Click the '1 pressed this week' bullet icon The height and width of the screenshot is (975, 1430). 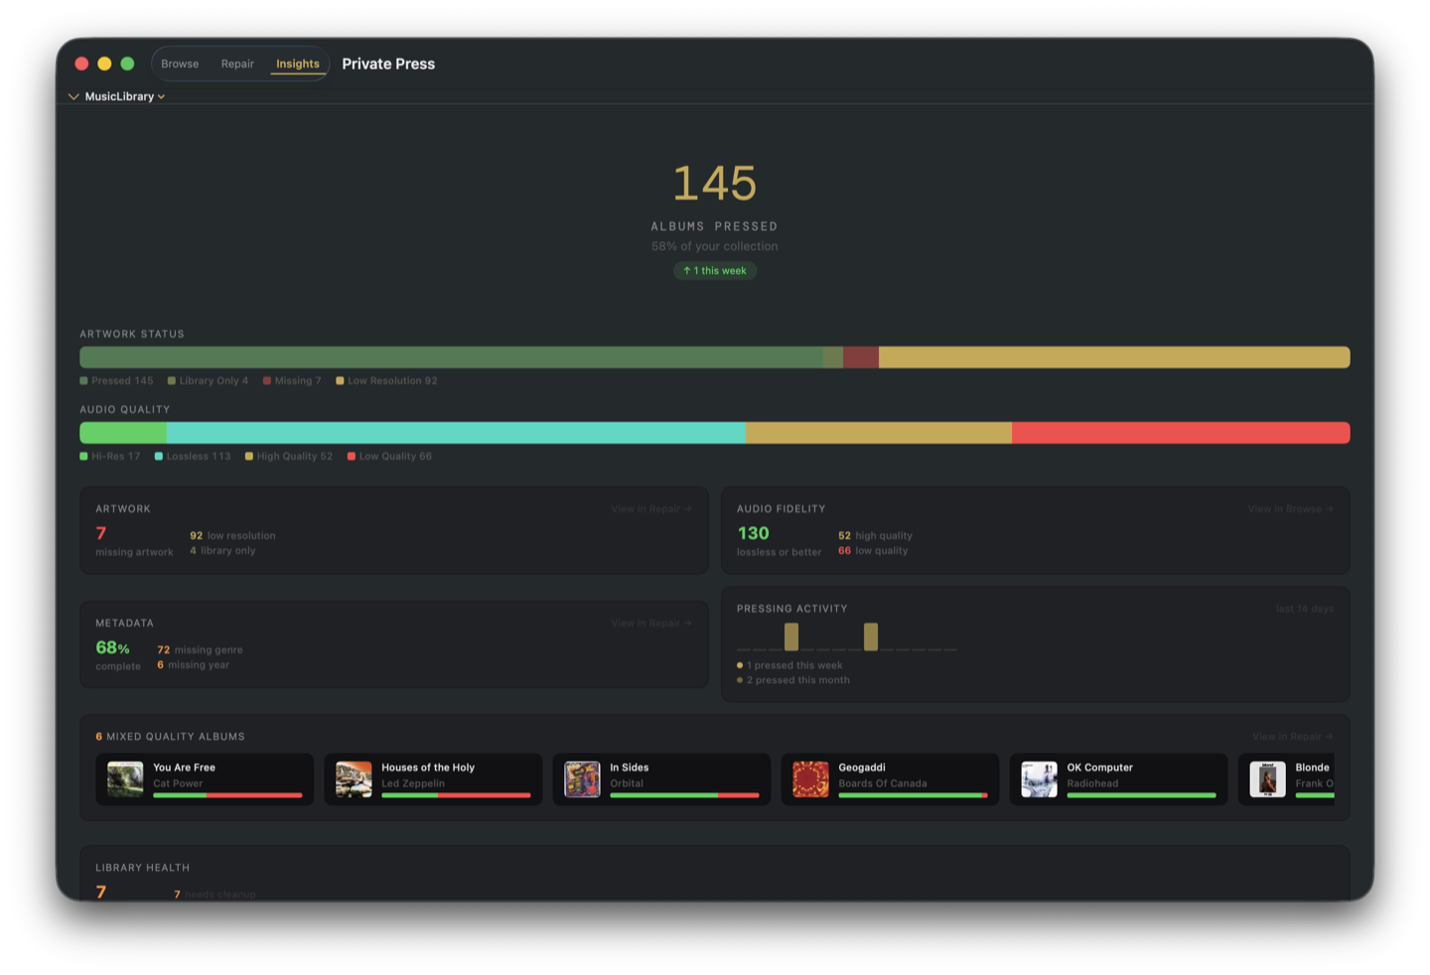coord(739,665)
